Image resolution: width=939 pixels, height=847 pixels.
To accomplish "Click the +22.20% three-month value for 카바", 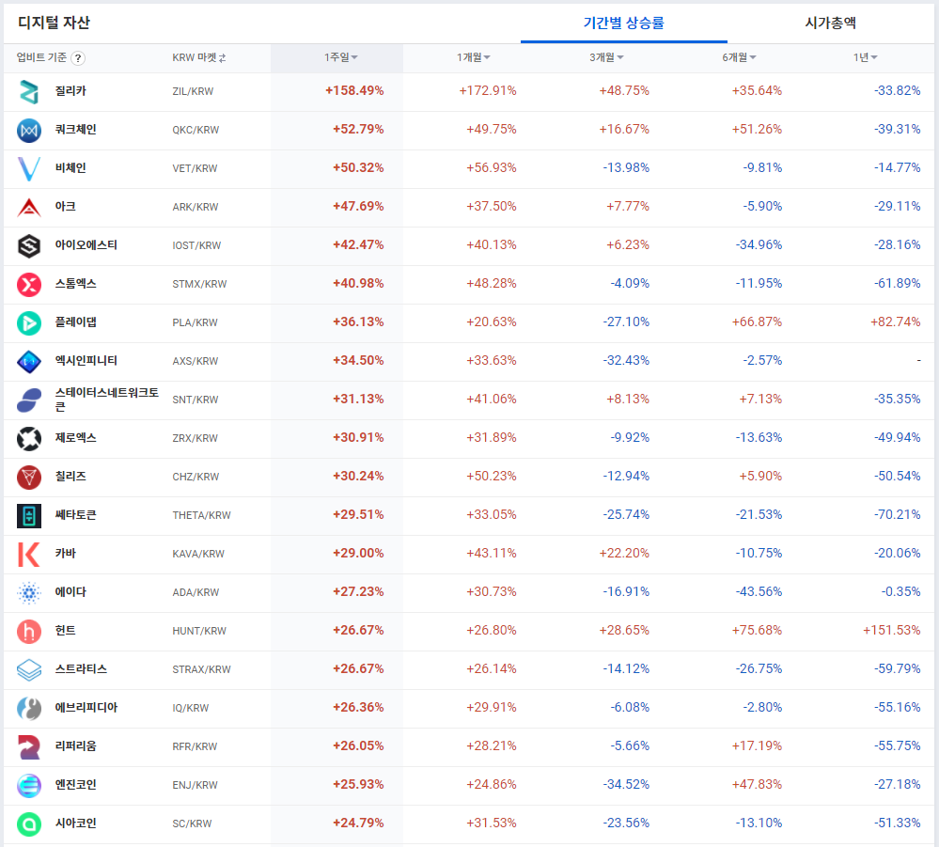I will click(x=624, y=554).
